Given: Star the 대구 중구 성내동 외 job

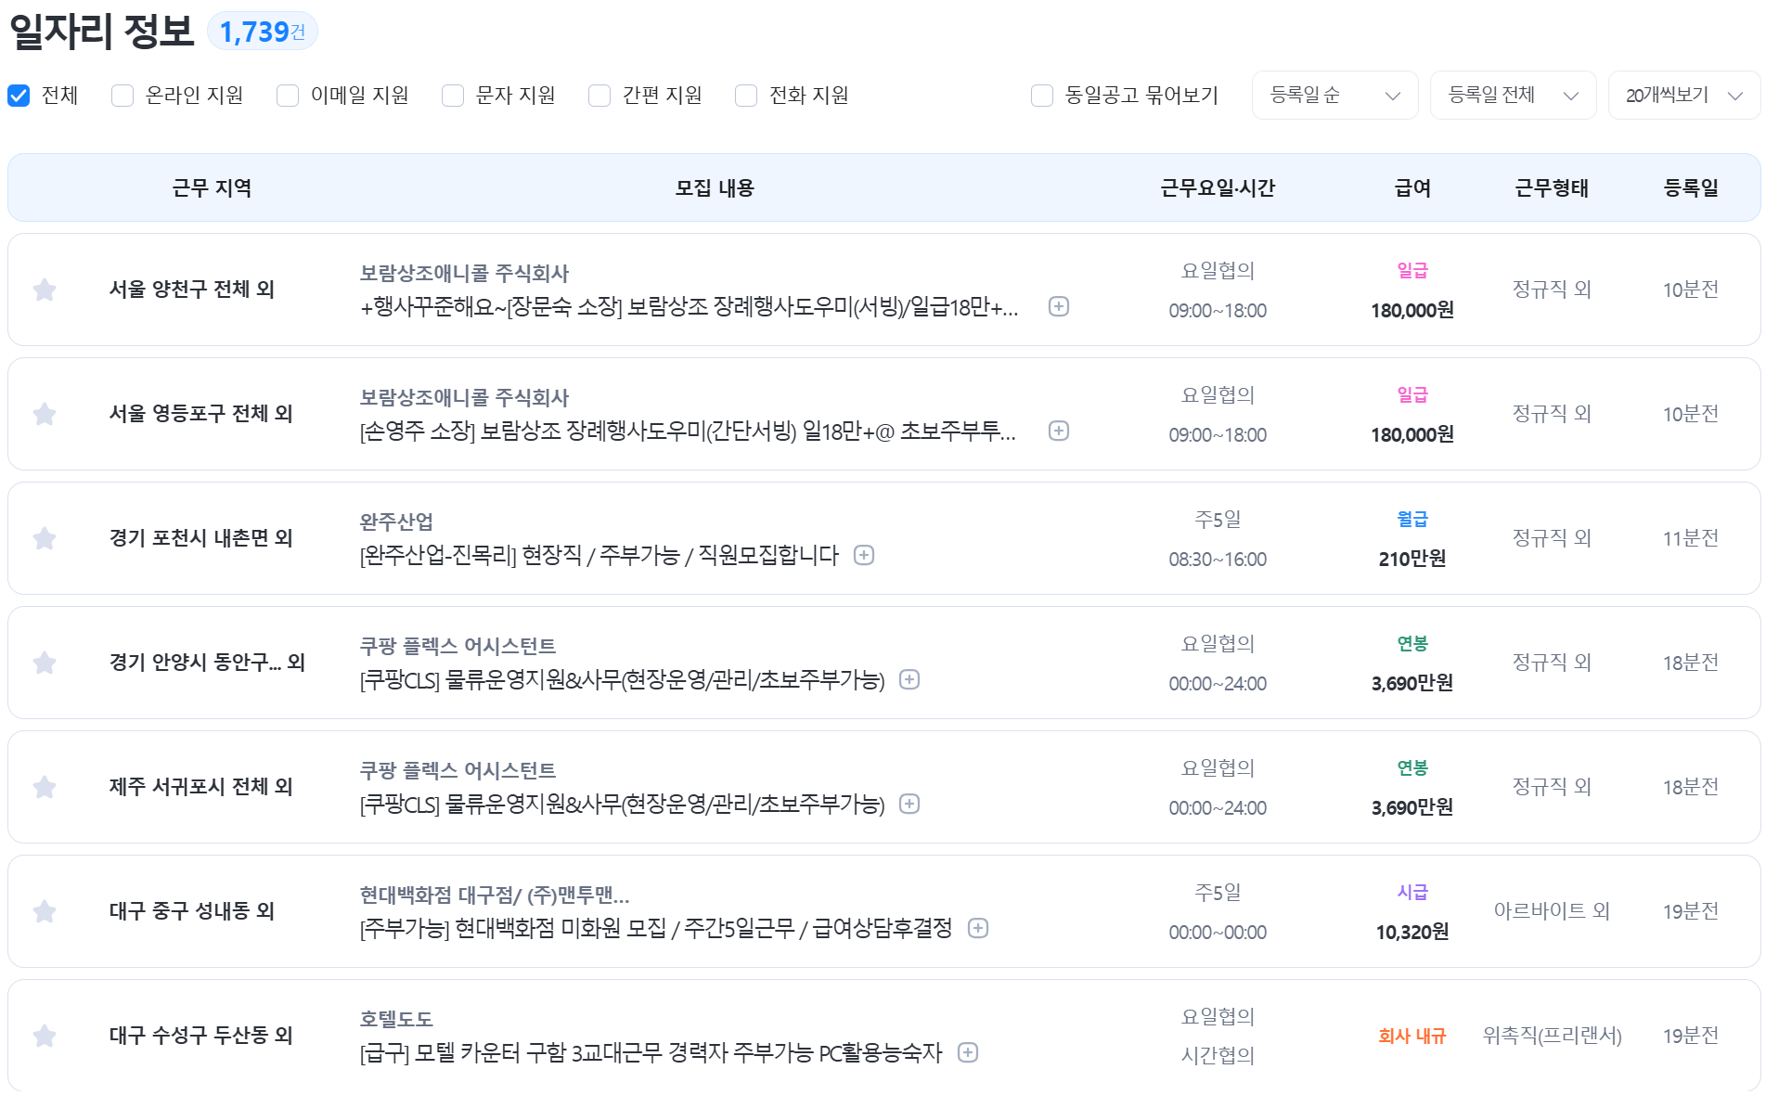Looking at the screenshot, I should pos(45,911).
